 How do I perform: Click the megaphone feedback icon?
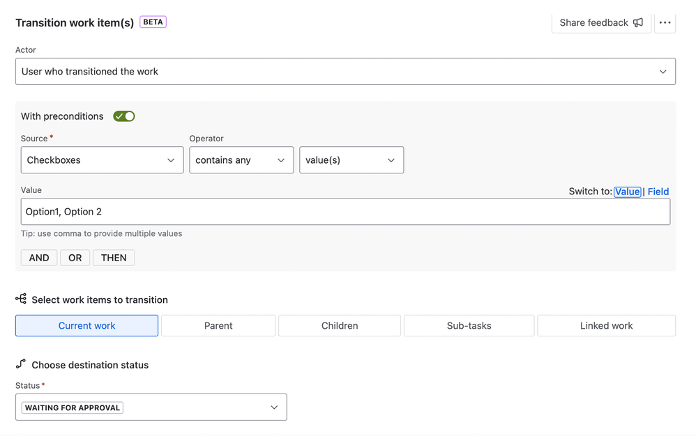click(638, 22)
